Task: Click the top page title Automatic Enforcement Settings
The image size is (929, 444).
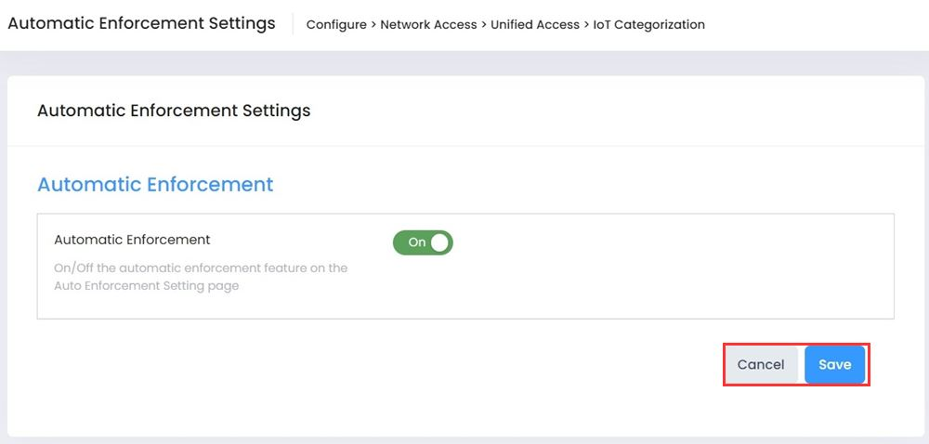Action: 141,23
